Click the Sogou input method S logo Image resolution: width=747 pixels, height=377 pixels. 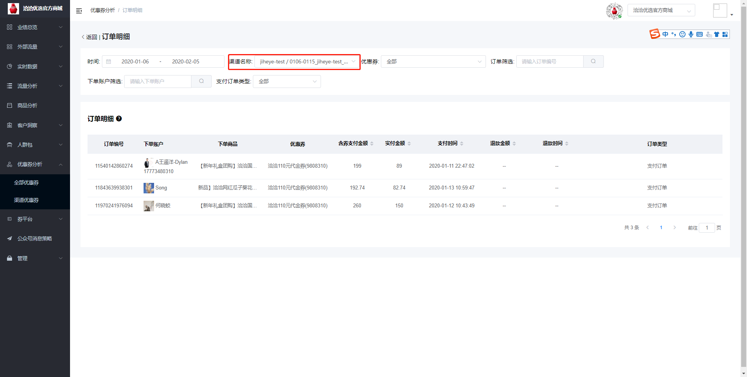point(655,34)
